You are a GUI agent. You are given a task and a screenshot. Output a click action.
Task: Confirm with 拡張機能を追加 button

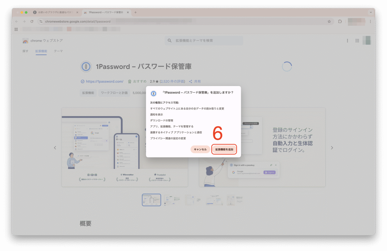(x=224, y=150)
